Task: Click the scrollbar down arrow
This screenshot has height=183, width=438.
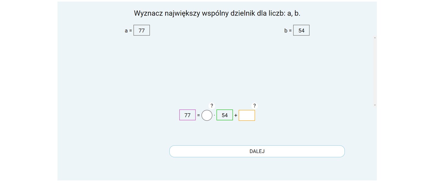Action: [375, 105]
